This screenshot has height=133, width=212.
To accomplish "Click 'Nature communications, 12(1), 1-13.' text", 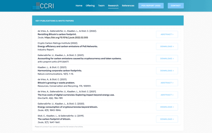I will (x=55, y=74).
